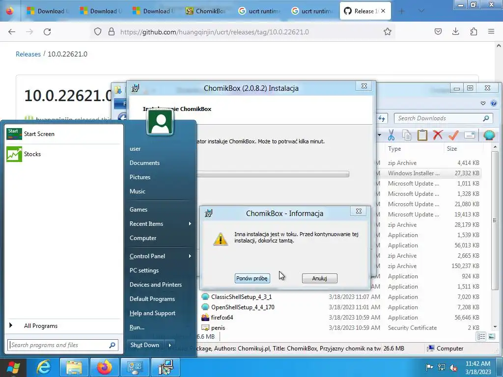Click the Shut Down button

[x=145, y=345]
